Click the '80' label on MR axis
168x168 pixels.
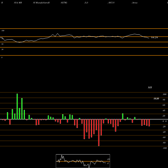pyautogui.click(x=164, y=100)
